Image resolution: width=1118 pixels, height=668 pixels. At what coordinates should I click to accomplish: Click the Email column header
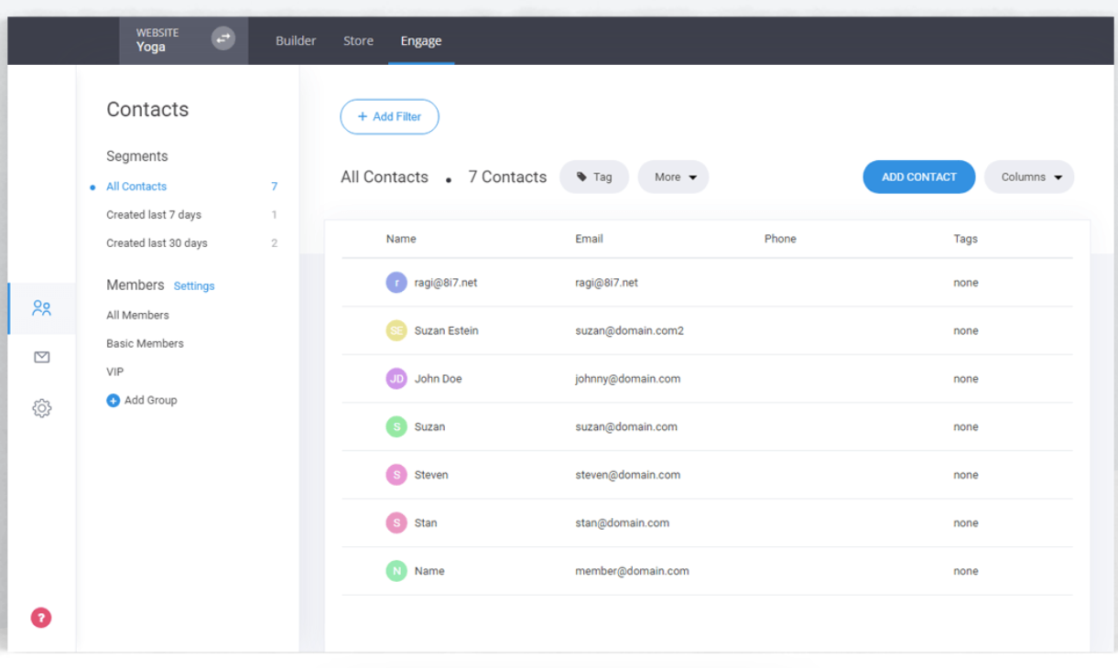click(x=589, y=239)
